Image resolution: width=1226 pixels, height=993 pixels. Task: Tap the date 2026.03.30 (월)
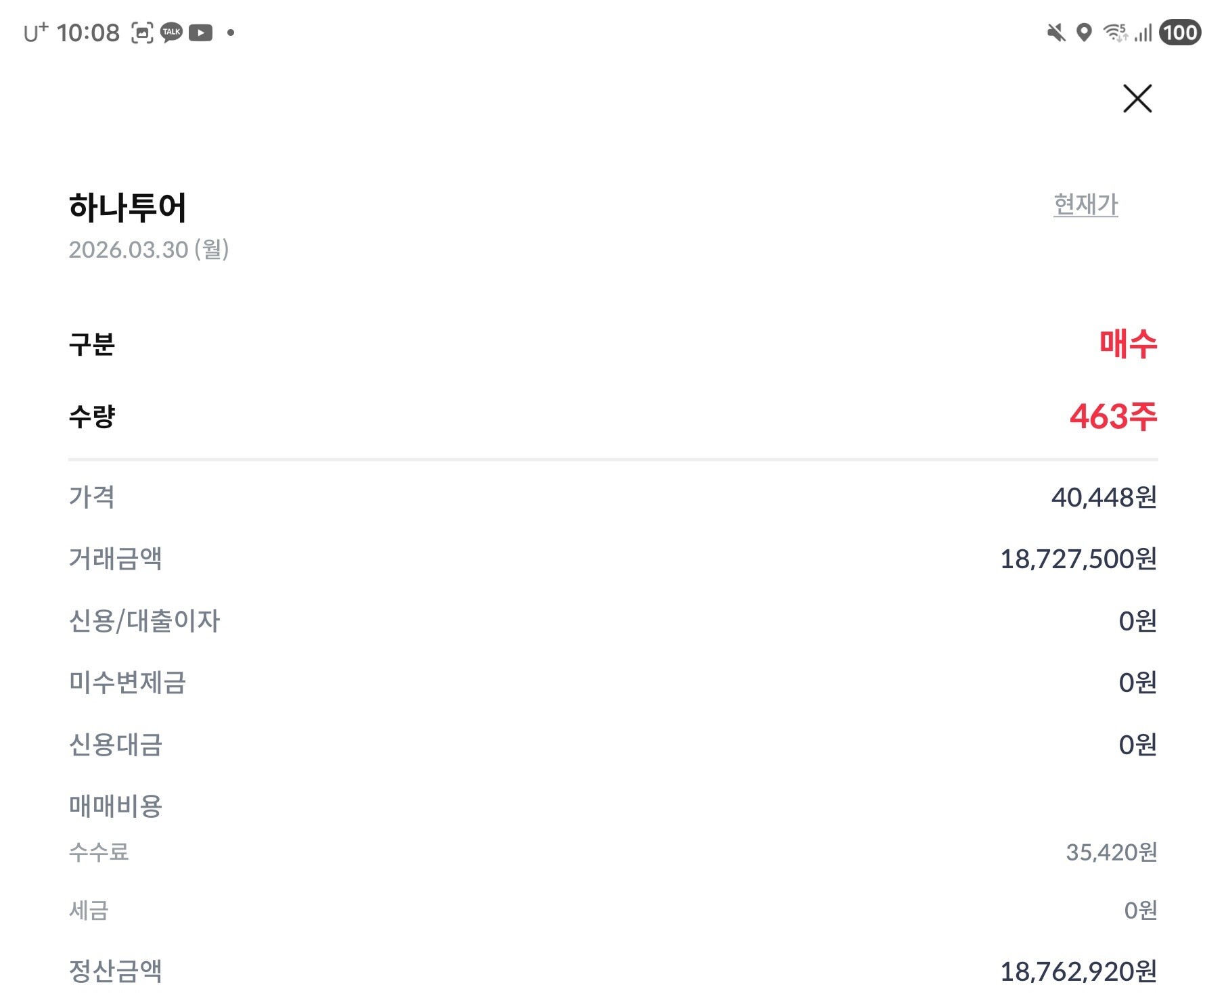(x=149, y=250)
